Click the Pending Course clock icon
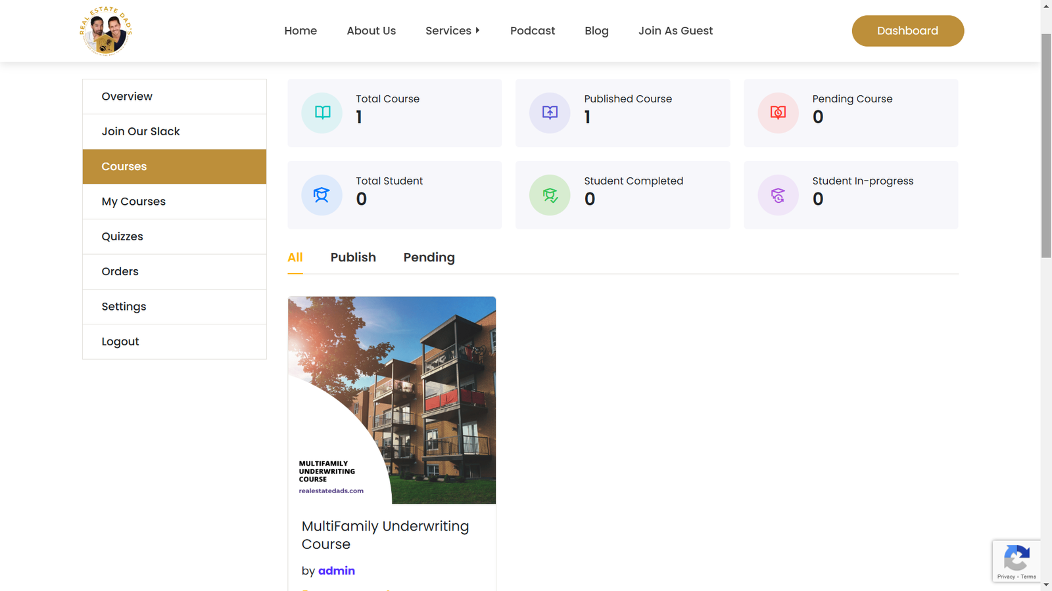 pos(778,113)
